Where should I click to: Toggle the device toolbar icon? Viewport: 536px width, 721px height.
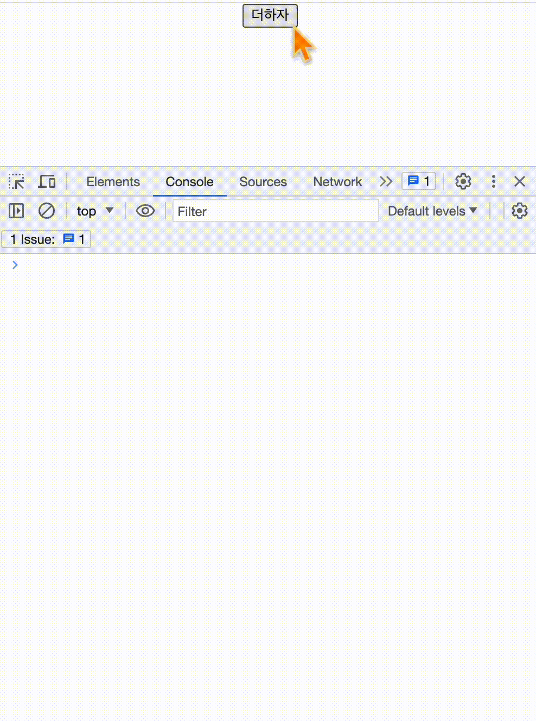[47, 181]
